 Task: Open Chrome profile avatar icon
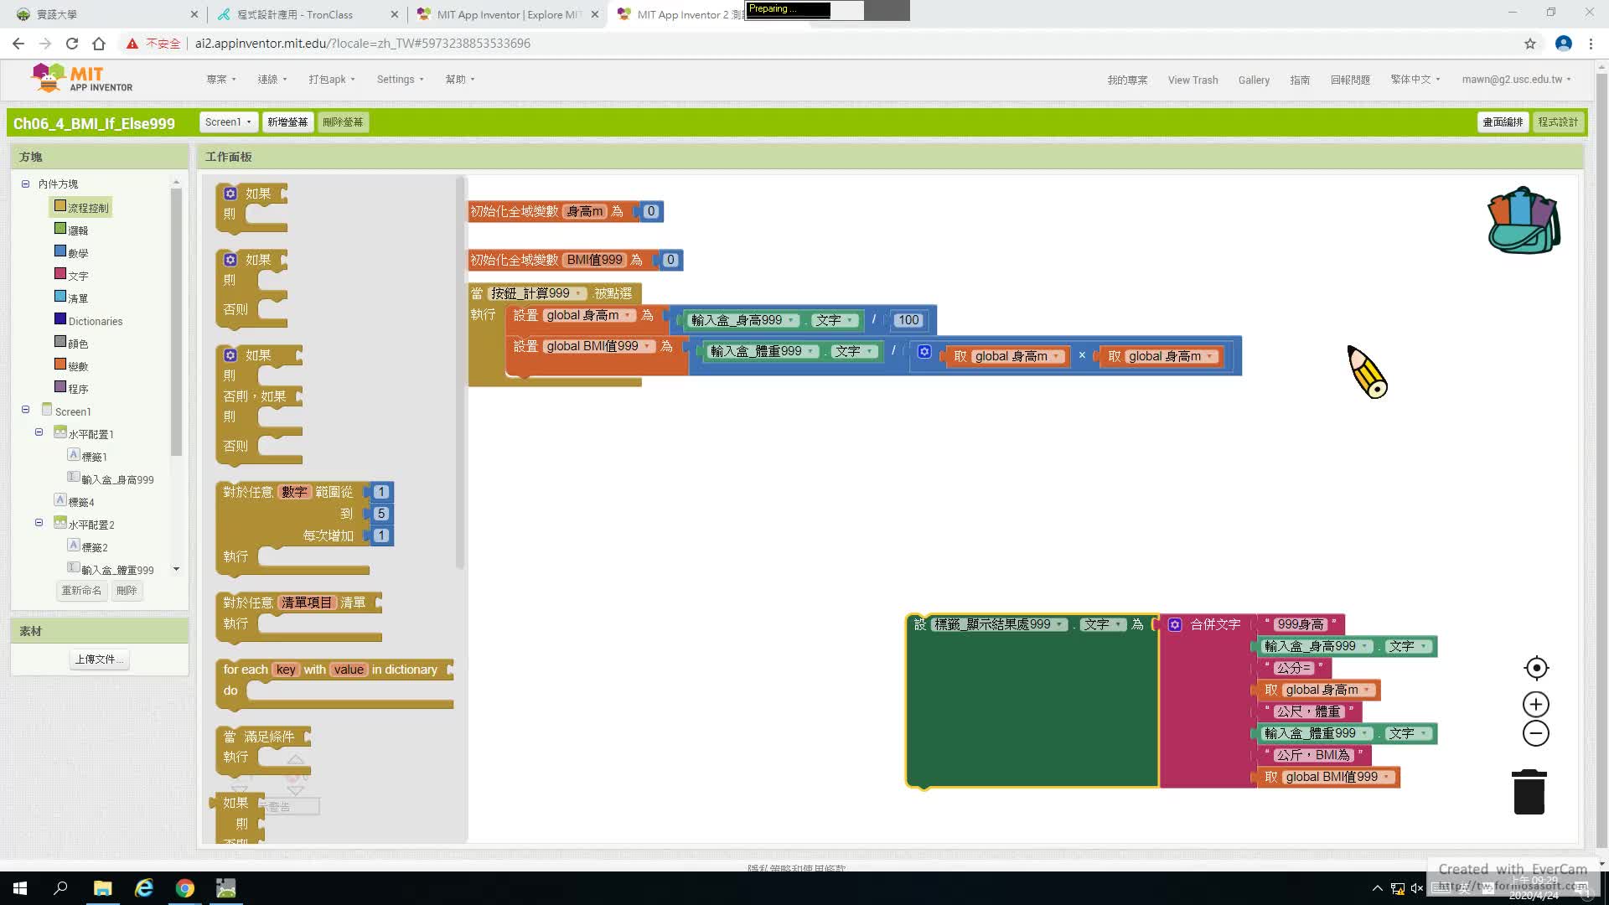(x=1564, y=44)
